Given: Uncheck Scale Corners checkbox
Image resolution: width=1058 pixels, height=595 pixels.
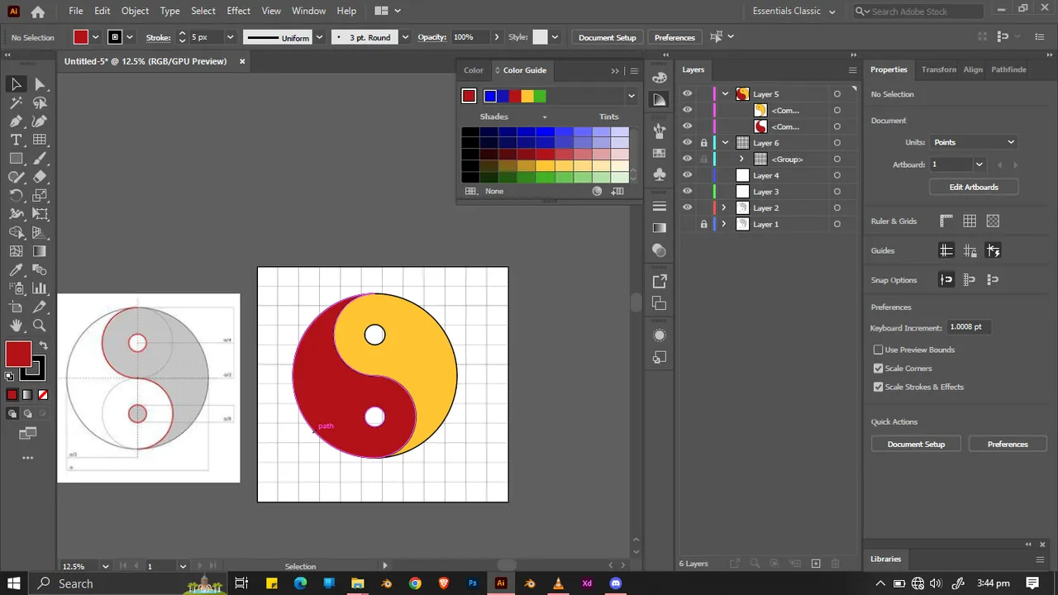Looking at the screenshot, I should point(879,369).
